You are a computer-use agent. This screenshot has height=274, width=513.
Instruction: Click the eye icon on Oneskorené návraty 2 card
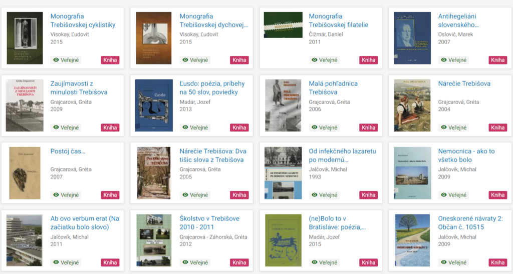pos(444,262)
